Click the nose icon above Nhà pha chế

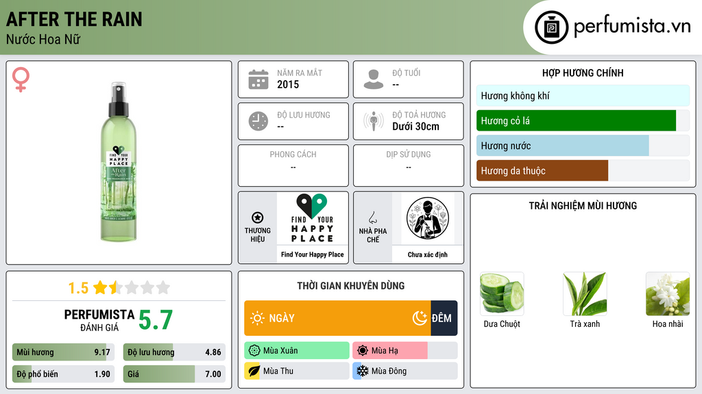tap(372, 218)
